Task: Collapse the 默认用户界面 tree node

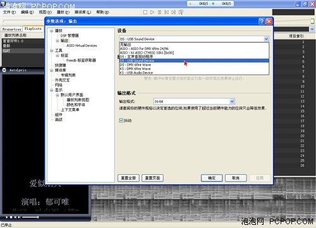Action: (58, 95)
